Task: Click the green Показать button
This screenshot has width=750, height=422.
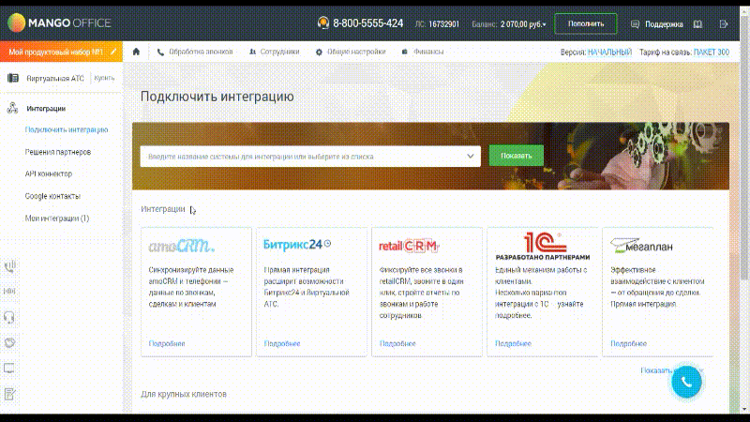Action: point(517,156)
